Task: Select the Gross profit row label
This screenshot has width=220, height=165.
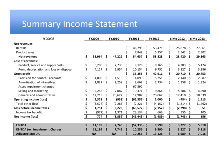Action: coord(22,74)
